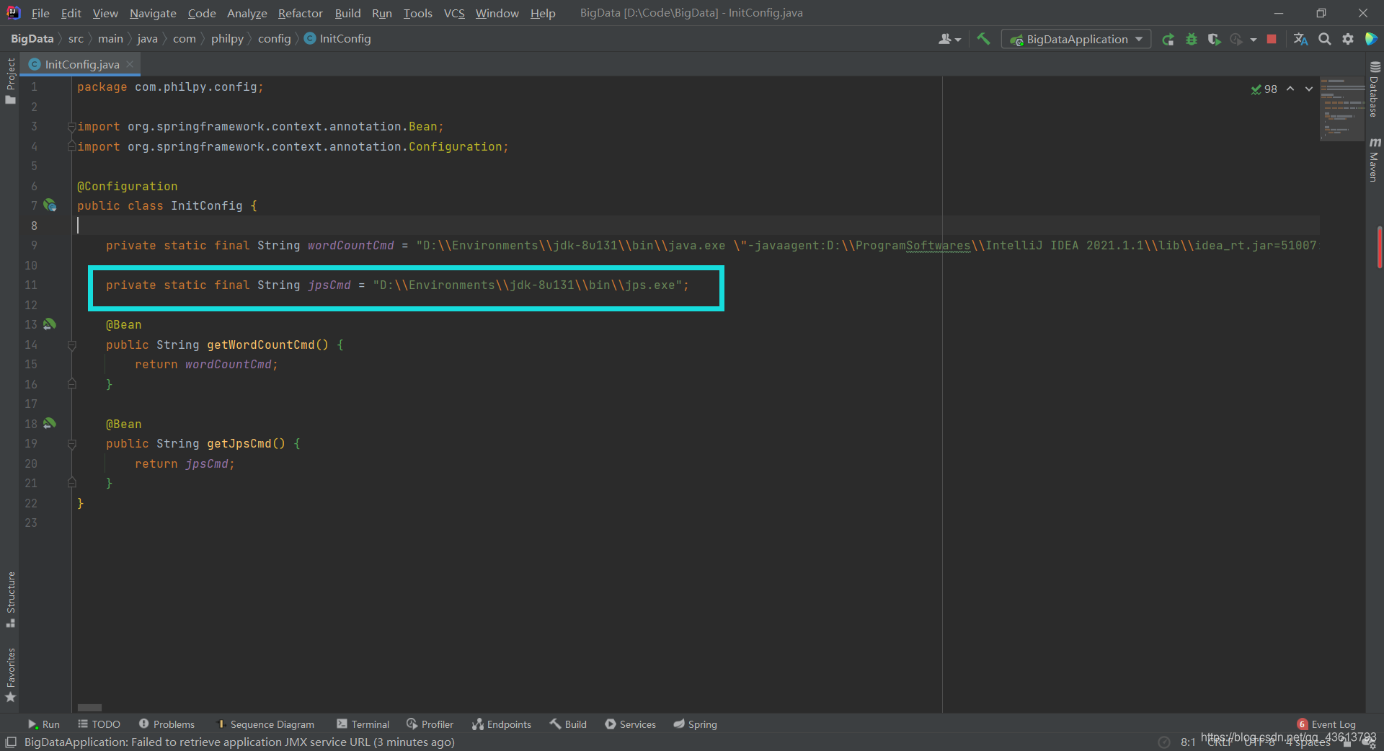This screenshot has width=1384, height=751.
Task: Open the Database tool window
Action: point(1375,89)
